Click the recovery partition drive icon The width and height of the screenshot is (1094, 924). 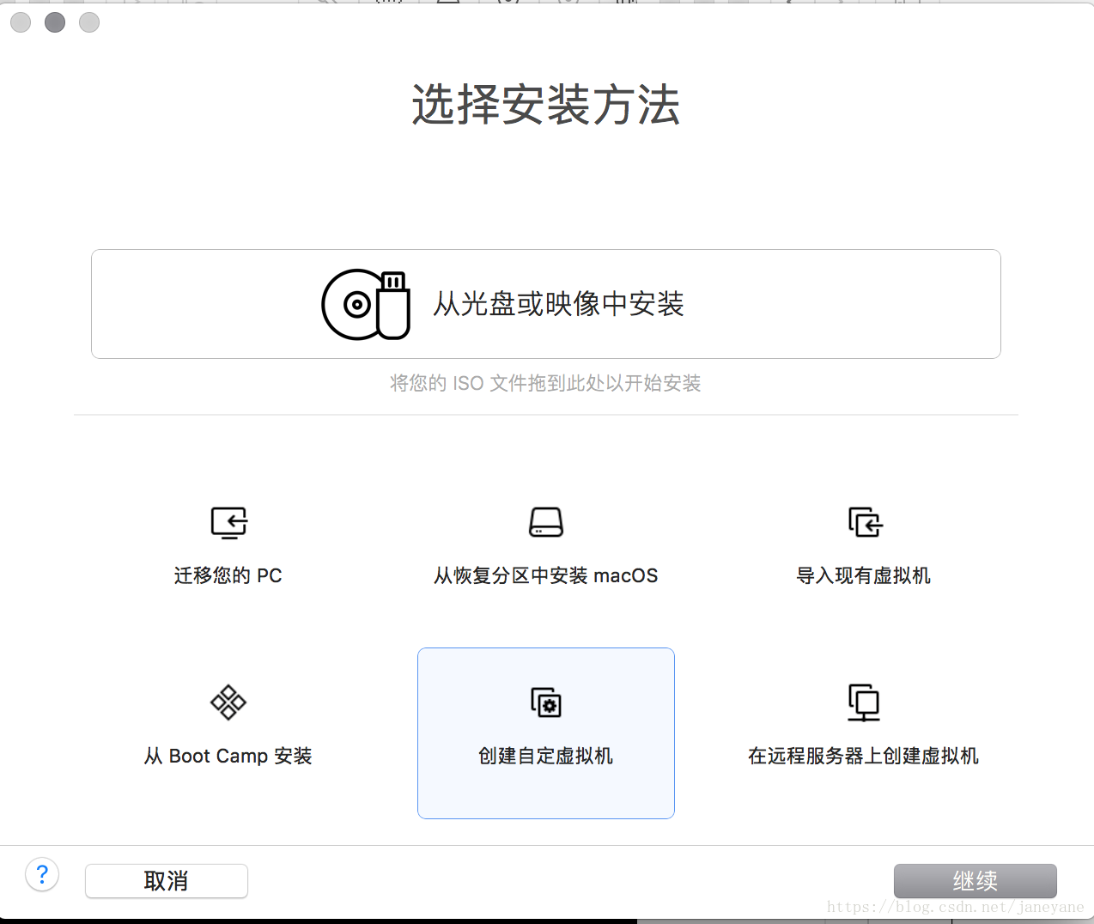546,522
